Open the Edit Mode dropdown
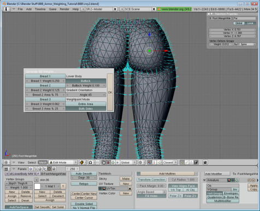This screenshot has height=211, width=260. [x=63, y=162]
